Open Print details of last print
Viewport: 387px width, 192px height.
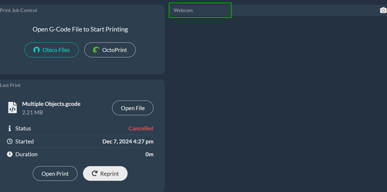[x=55, y=174]
